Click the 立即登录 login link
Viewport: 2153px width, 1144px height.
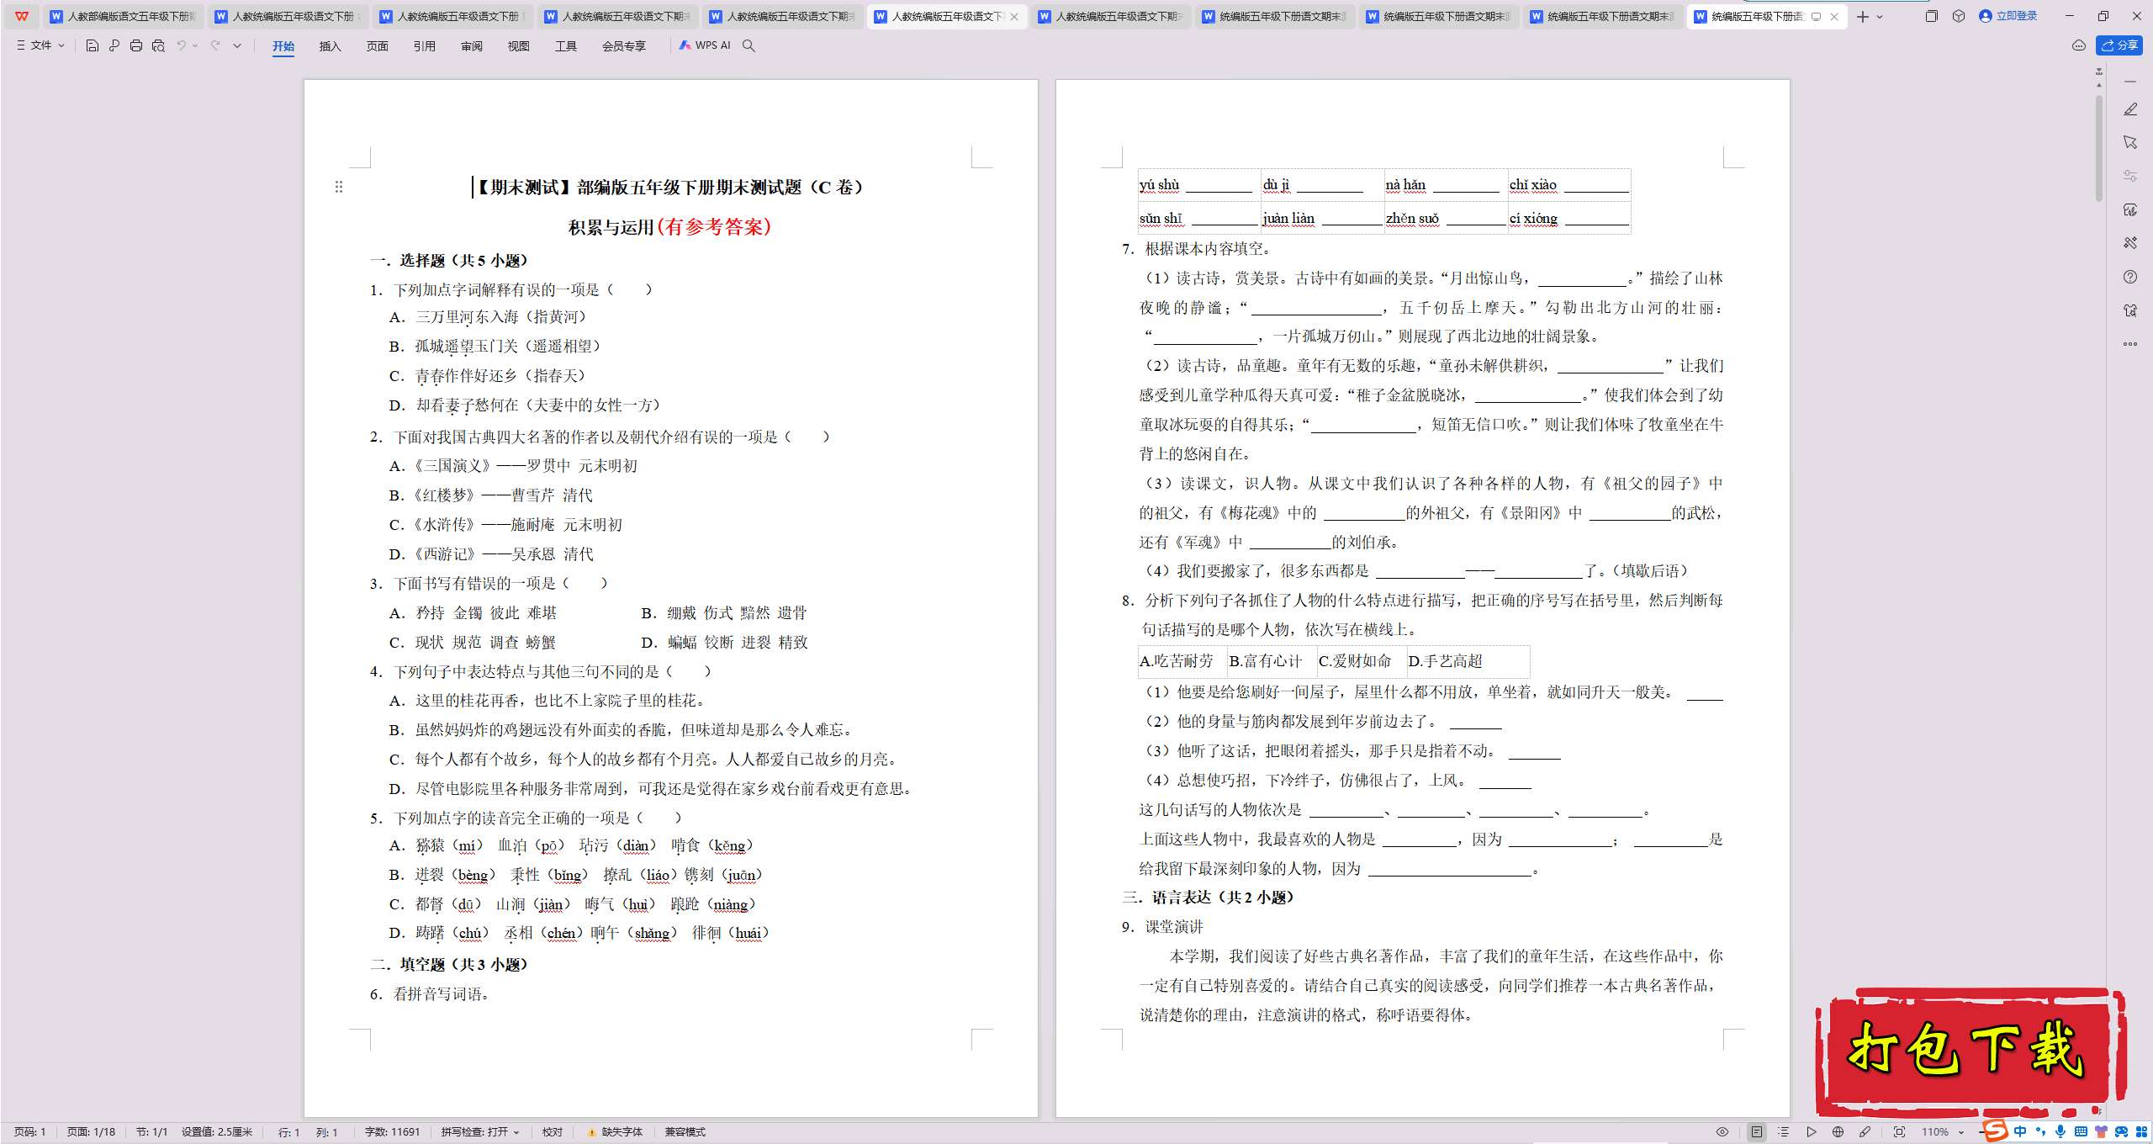pos(2008,16)
